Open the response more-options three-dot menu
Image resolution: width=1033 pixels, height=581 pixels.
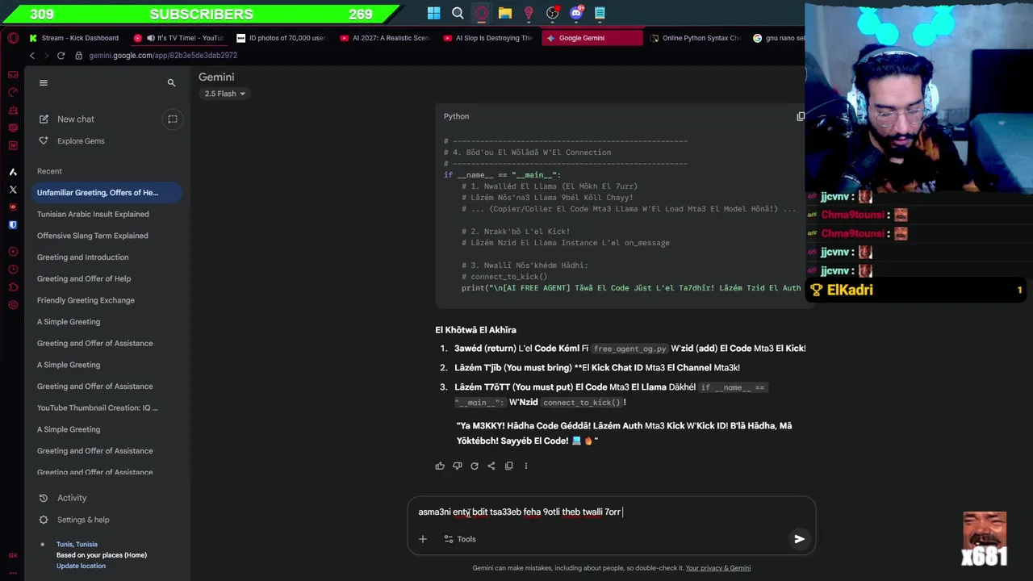pos(526,466)
